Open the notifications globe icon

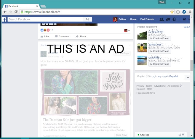point(174,19)
